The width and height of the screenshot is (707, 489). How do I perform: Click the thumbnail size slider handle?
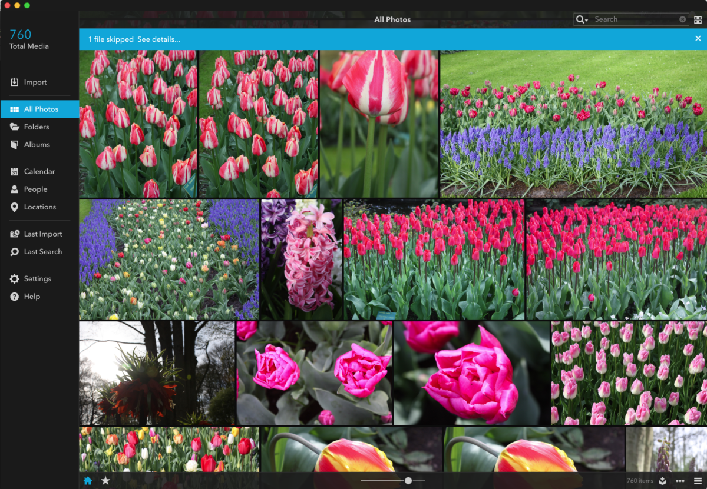pyautogui.click(x=408, y=481)
